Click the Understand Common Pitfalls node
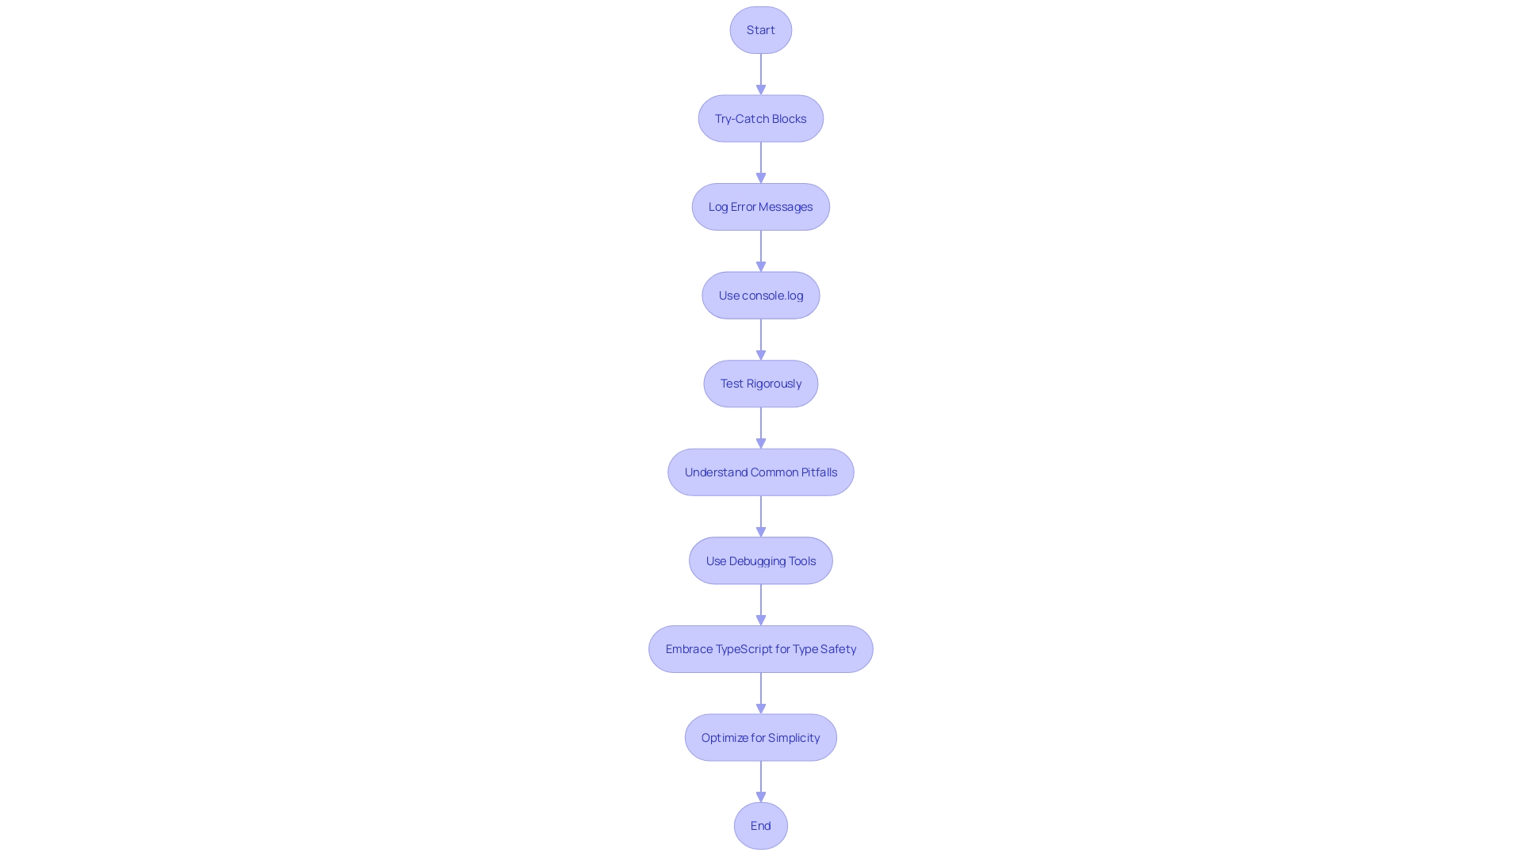Image resolution: width=1522 pixels, height=856 pixels. (x=760, y=472)
